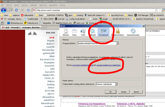Select user kaczmar1232 in online list
Image resolution: width=165 pixels, height=107 pixels.
pos(47,59)
